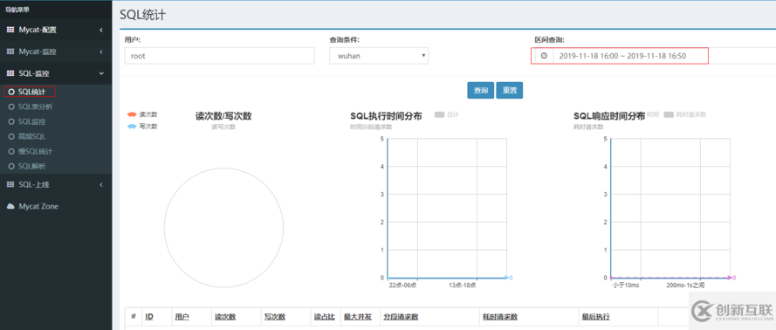This screenshot has width=776, height=330.
Task: Sort table by 写次数 column header
Action: tap(275, 317)
